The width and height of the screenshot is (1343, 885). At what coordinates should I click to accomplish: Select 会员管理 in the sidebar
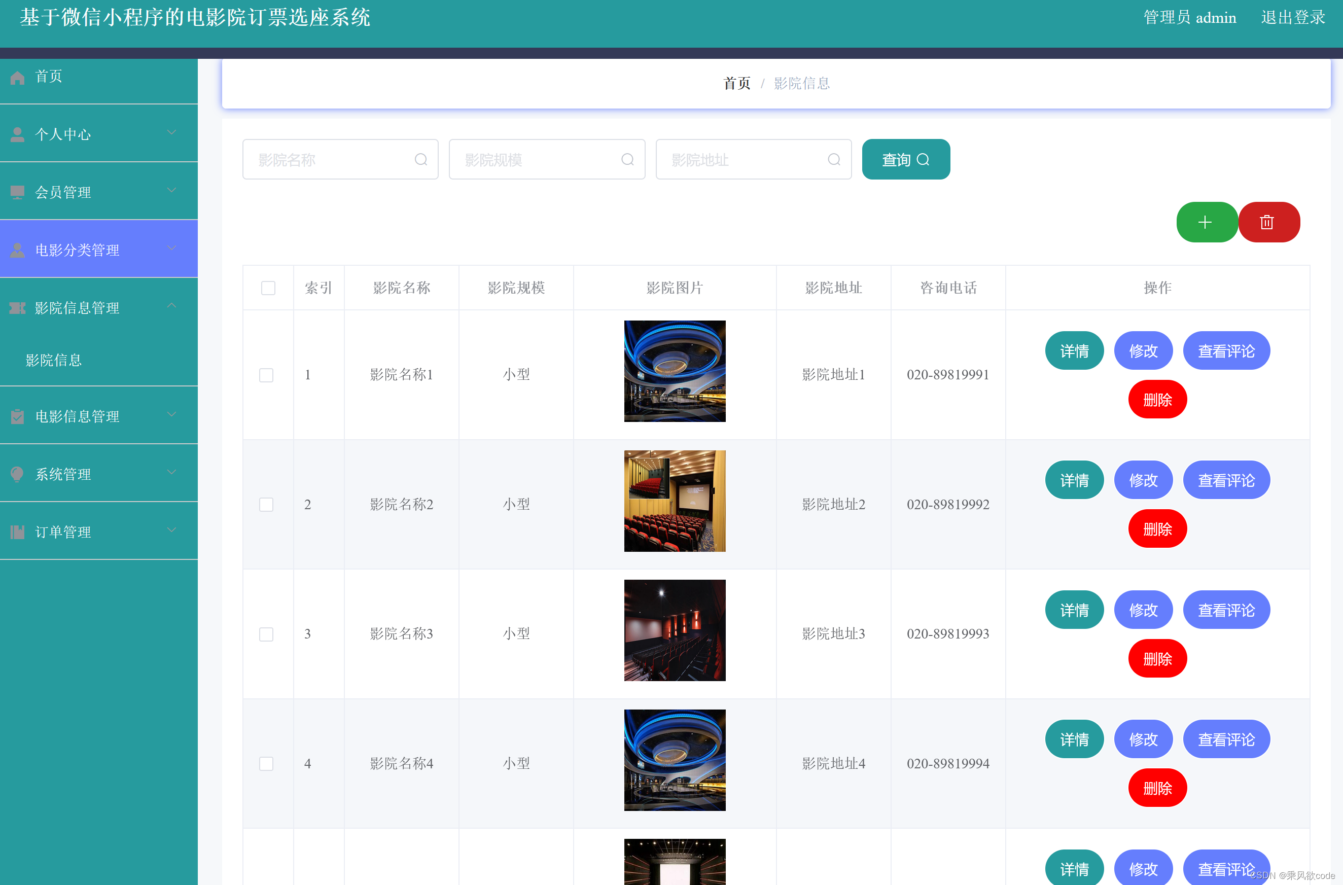point(63,192)
